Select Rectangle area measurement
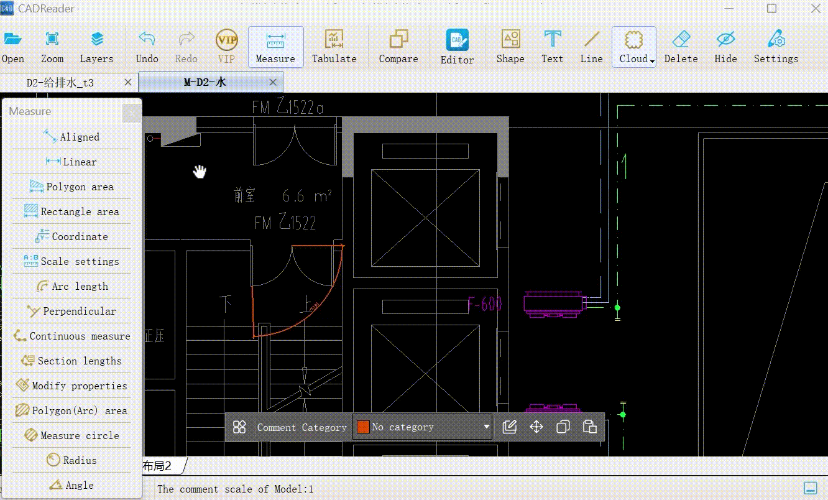The width and height of the screenshot is (828, 500). (x=71, y=211)
